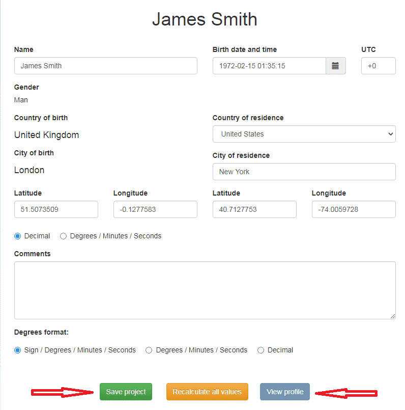The width and height of the screenshot is (405, 410).
Task: Open the View profile button
Action: click(285, 392)
